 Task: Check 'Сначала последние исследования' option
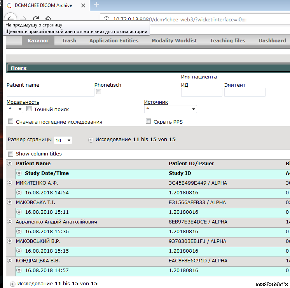(11, 121)
